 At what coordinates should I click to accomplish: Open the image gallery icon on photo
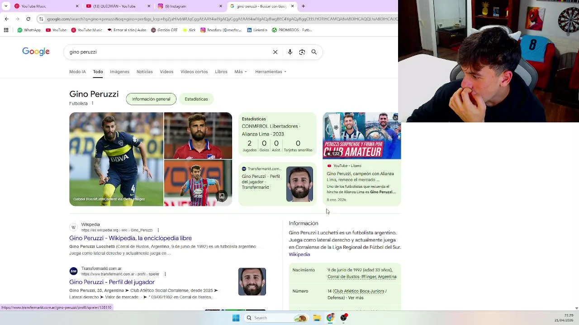click(x=222, y=196)
